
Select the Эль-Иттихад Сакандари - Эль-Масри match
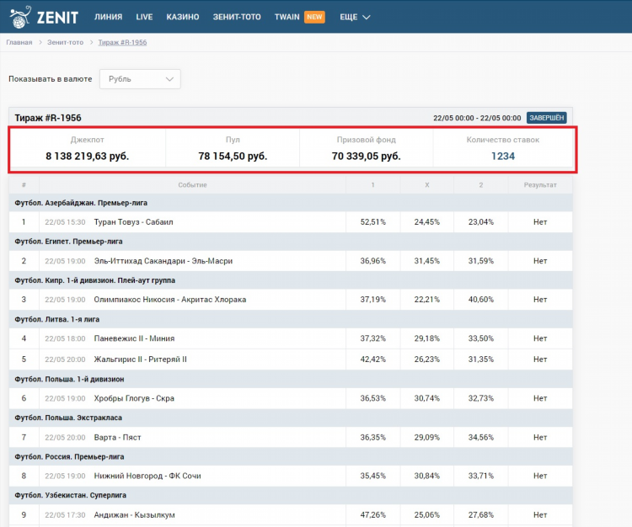(163, 261)
